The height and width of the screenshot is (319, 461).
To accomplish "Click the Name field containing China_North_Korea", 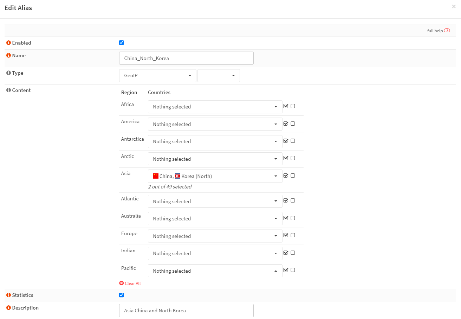I will [x=186, y=58].
